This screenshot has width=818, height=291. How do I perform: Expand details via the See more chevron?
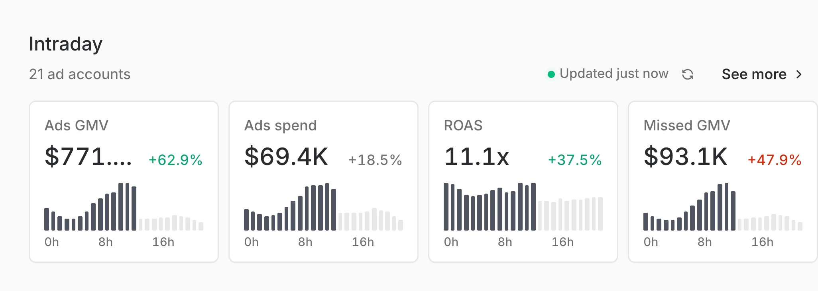(798, 74)
